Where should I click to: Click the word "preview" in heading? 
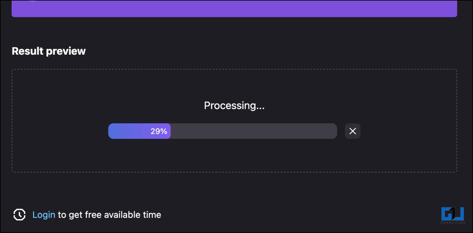click(x=66, y=51)
